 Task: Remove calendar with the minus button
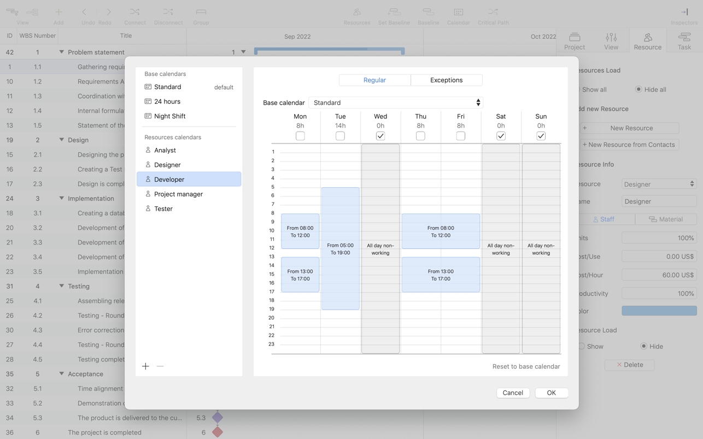(160, 366)
